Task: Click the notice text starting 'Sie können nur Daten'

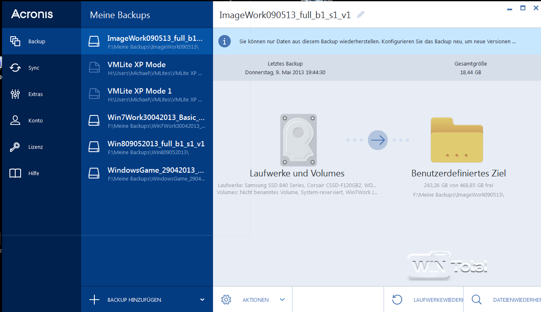Action: (x=377, y=42)
